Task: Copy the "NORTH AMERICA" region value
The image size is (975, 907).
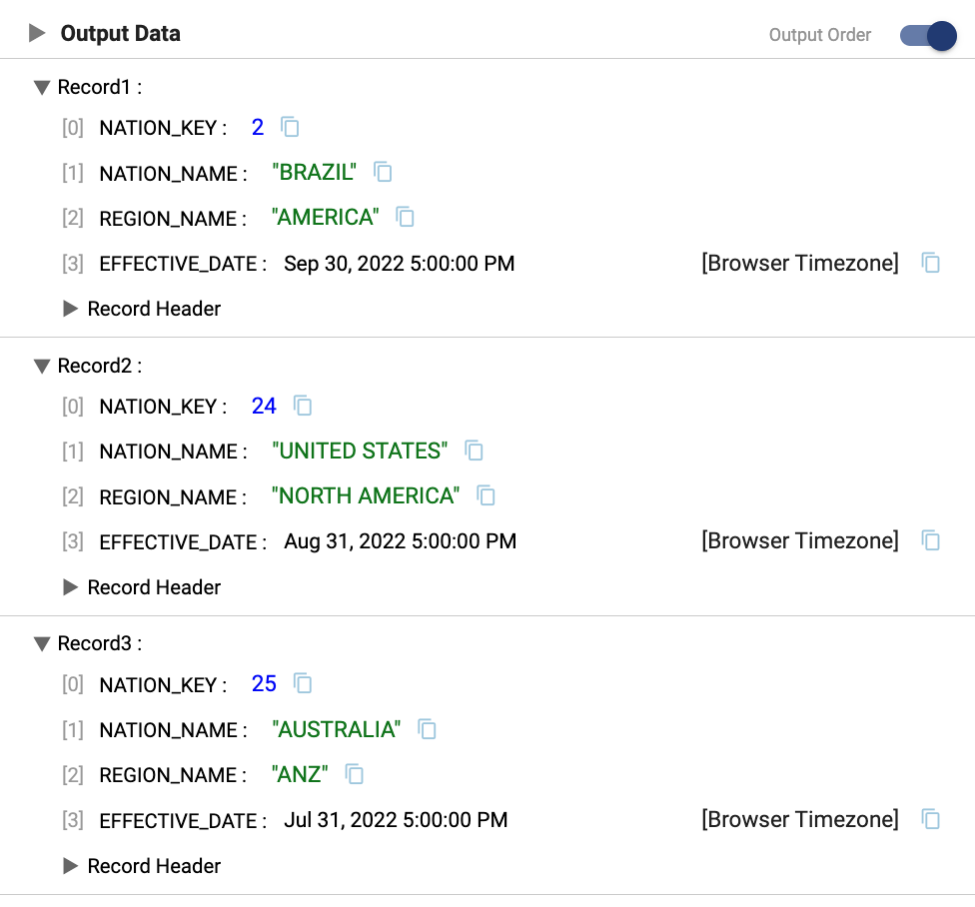Action: click(487, 495)
